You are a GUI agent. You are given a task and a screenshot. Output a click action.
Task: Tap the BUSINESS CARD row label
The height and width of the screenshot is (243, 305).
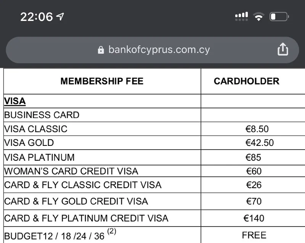(42, 115)
